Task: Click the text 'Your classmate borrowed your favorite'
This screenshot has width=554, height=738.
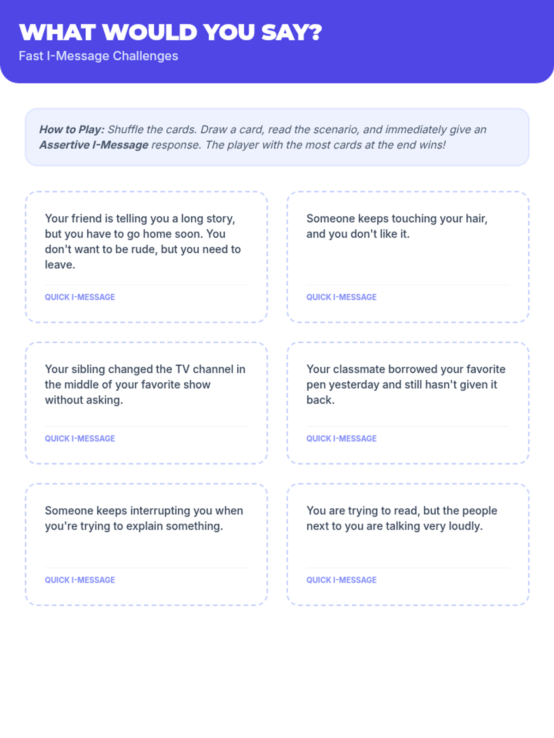Action: 406,369
